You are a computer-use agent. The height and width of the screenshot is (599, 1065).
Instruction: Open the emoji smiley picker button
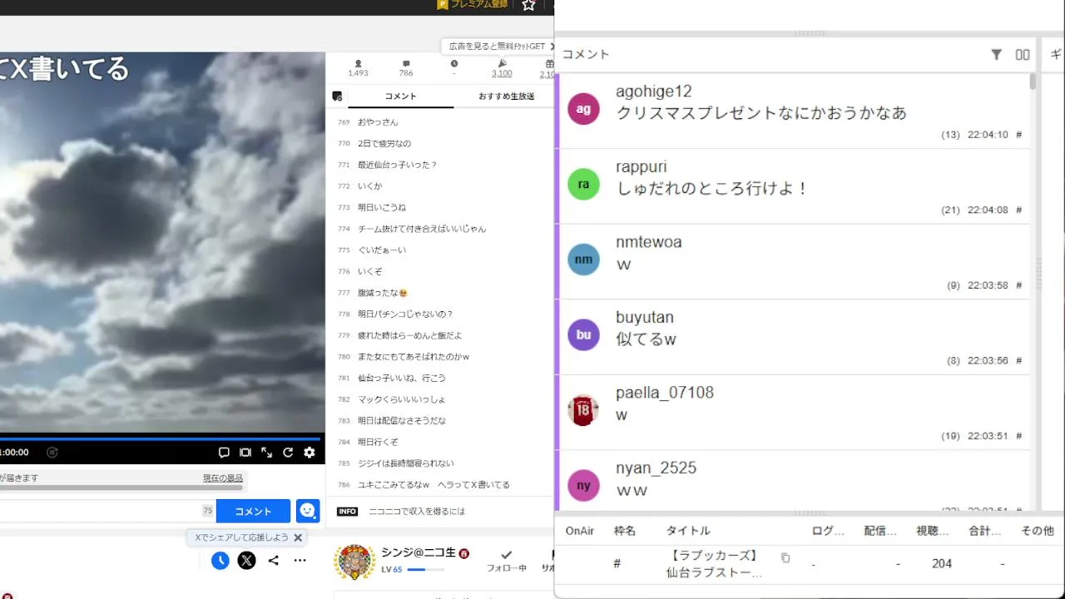[308, 511]
